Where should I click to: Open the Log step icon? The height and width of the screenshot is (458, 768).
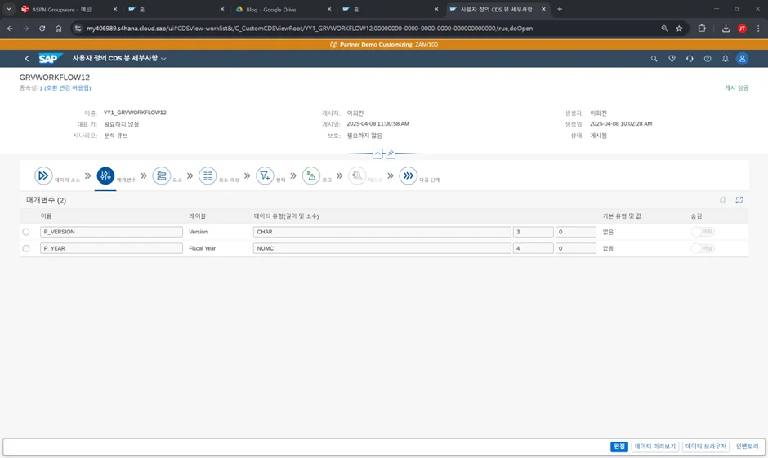click(311, 176)
